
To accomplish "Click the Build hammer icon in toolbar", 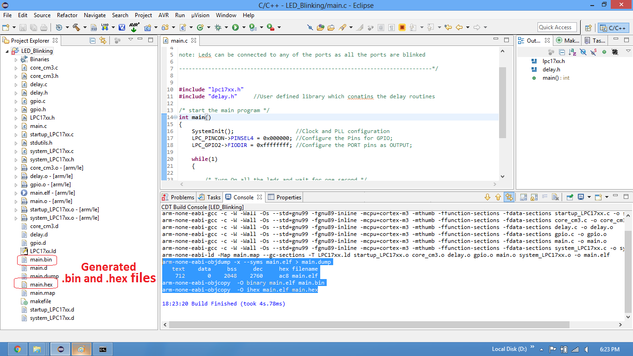I will point(76,27).
